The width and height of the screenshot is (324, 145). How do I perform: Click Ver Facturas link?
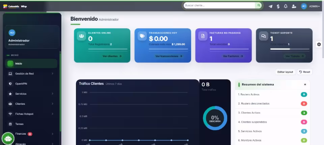(x=233, y=56)
